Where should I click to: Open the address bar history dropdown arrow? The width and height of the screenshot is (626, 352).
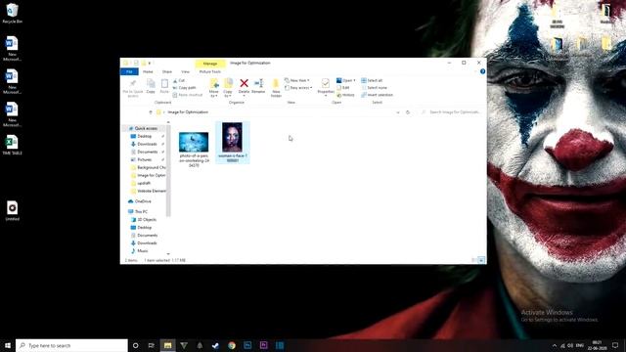[x=398, y=112]
